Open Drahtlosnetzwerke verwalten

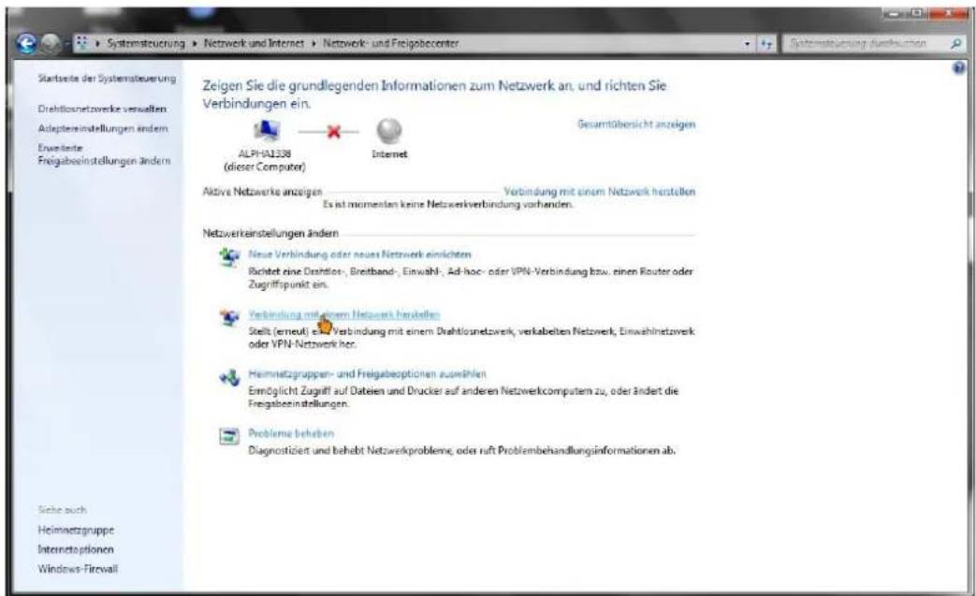click(x=102, y=109)
